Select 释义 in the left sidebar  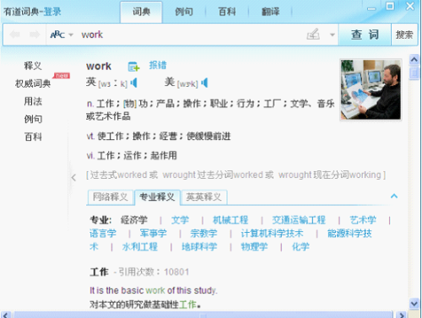point(33,66)
